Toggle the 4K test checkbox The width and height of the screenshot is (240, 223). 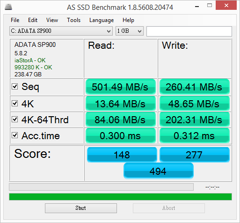15,103
